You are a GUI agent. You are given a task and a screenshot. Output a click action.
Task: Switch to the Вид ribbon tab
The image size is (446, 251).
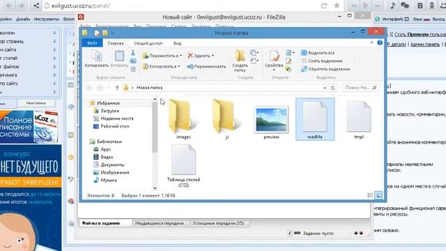point(177,43)
